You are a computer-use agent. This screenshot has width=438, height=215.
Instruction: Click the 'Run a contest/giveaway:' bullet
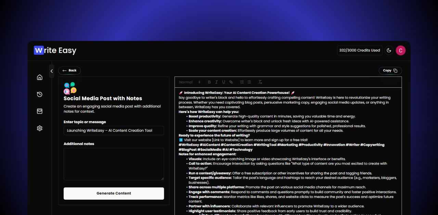pos(280,173)
